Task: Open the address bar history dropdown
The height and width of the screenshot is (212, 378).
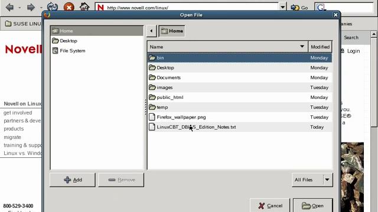Action: point(282,7)
